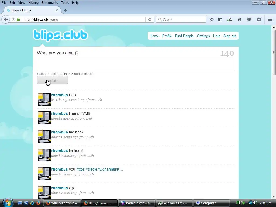Screen dimensions: 276x207
Task: Open rhombus username on Hello post
Action: 60,95
